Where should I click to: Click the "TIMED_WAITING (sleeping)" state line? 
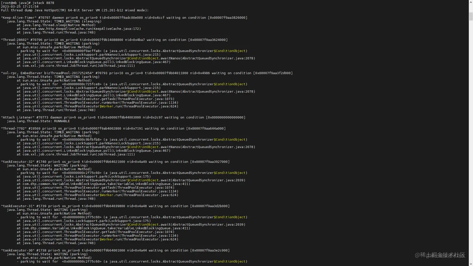tap(54, 22)
